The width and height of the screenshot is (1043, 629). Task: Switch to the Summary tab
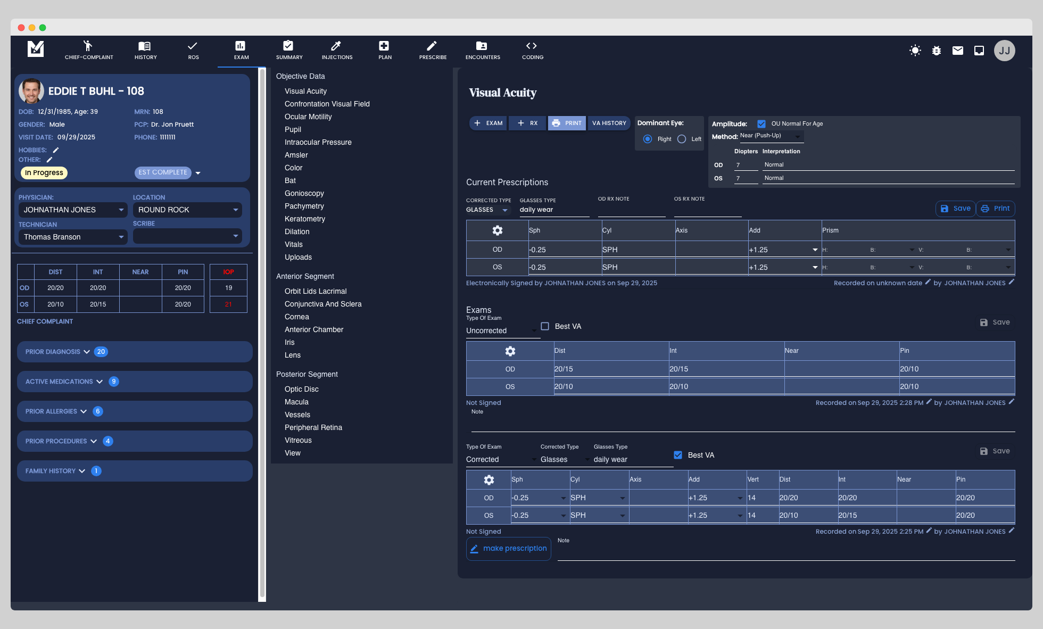coord(289,49)
